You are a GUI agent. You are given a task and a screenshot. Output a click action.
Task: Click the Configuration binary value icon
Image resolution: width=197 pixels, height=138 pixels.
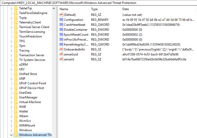[61, 20]
